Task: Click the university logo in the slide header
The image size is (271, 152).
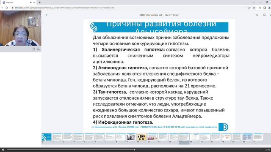Action: point(94,27)
